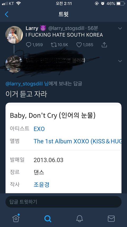Image resolution: width=127 pixels, height=227 pixels.
Task: Open the reply icon showing 1,959
Action: [29, 45]
